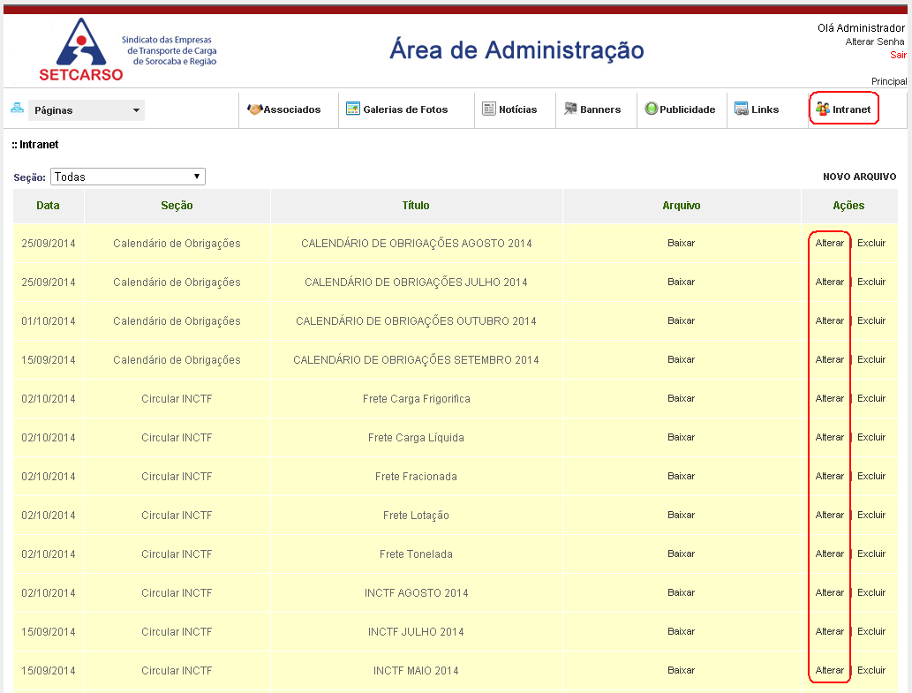
Task: Open the Seção filter dropdown showing Todas
Action: 128,177
